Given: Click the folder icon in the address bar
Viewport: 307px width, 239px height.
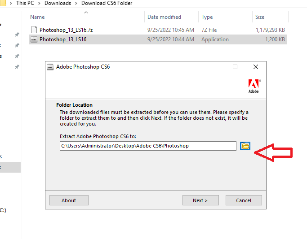Looking at the screenshot, I should 3,3.
